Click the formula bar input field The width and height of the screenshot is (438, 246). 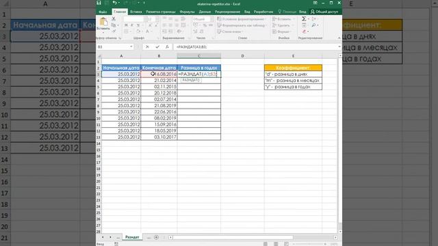[255, 47]
